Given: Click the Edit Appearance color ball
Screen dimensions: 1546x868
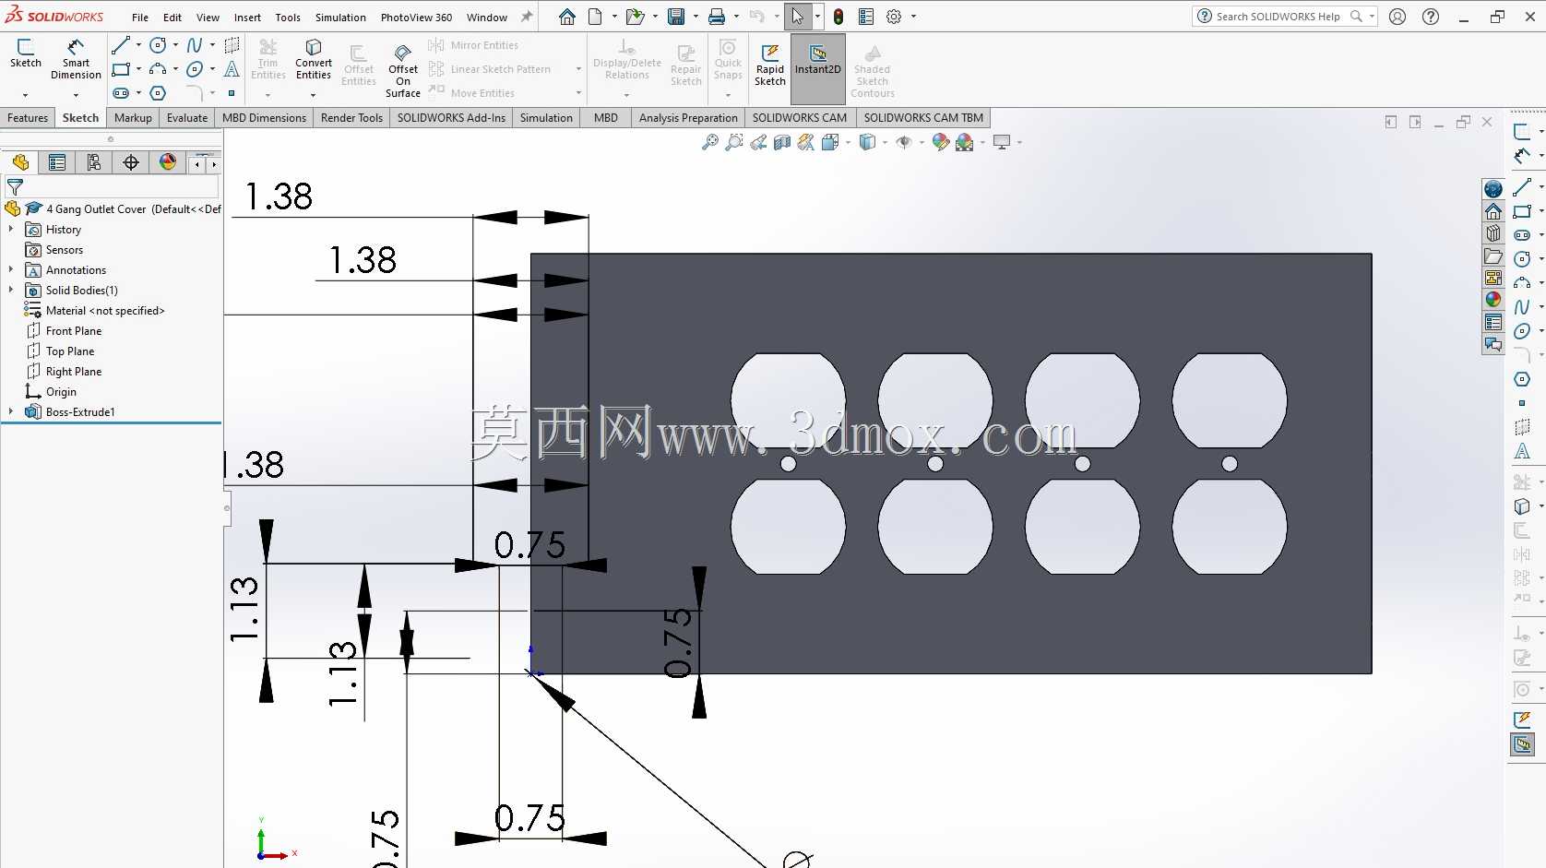Looking at the screenshot, I should point(940,142).
